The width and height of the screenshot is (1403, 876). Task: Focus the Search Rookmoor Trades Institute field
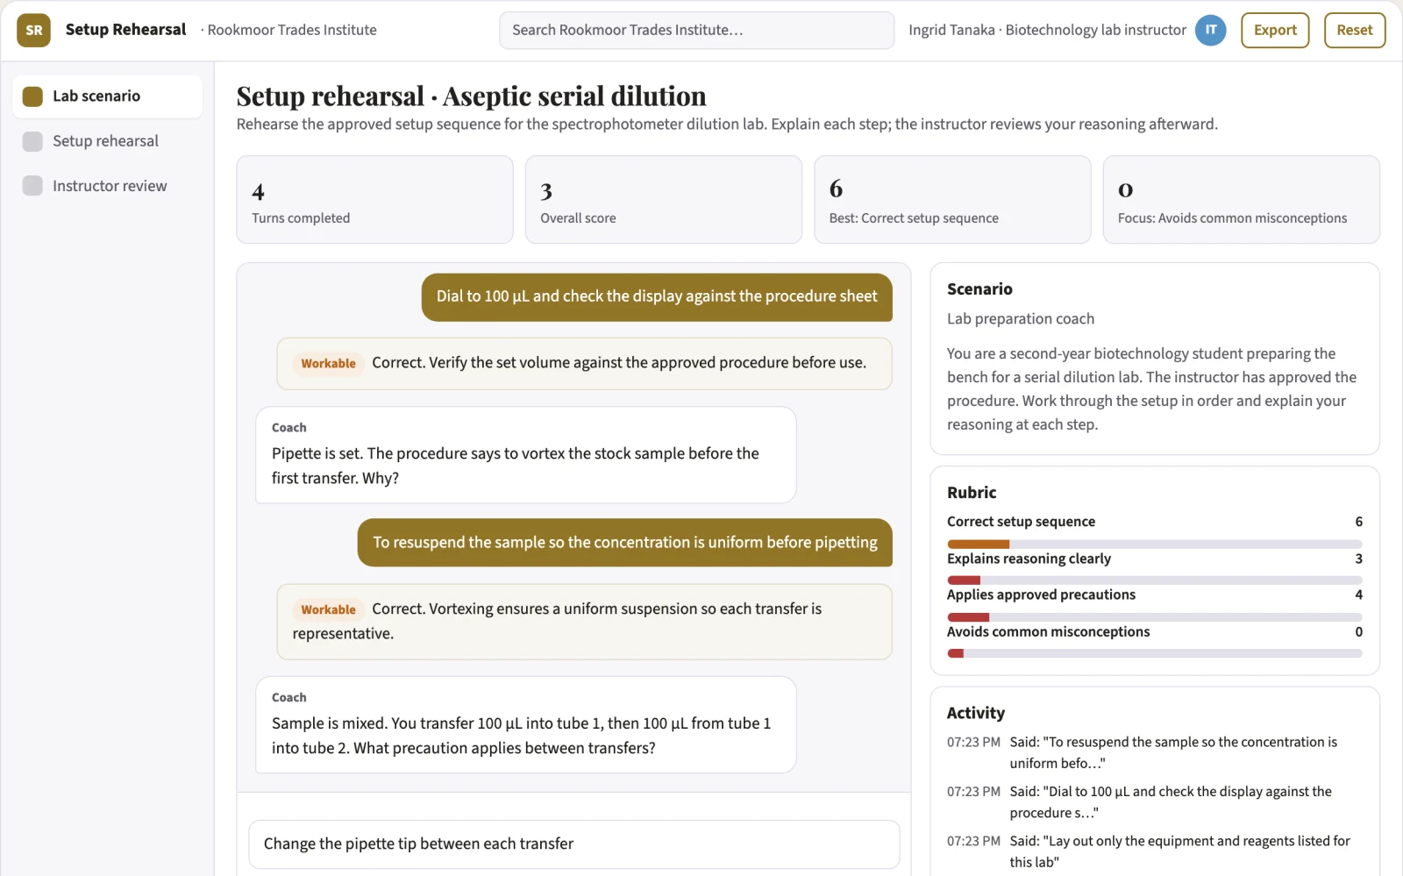click(x=697, y=30)
